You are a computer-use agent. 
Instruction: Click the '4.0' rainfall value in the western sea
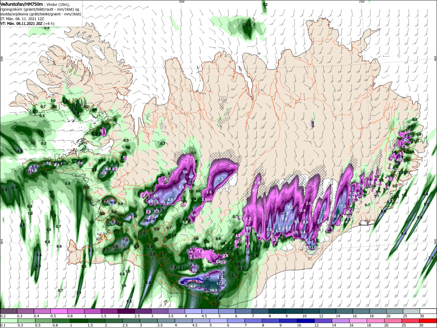coord(20,151)
